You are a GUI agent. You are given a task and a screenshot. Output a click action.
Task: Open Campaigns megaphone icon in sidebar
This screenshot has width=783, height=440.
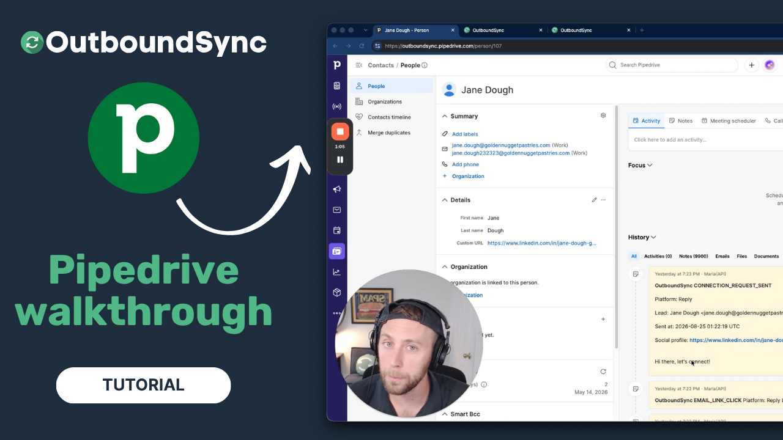336,189
